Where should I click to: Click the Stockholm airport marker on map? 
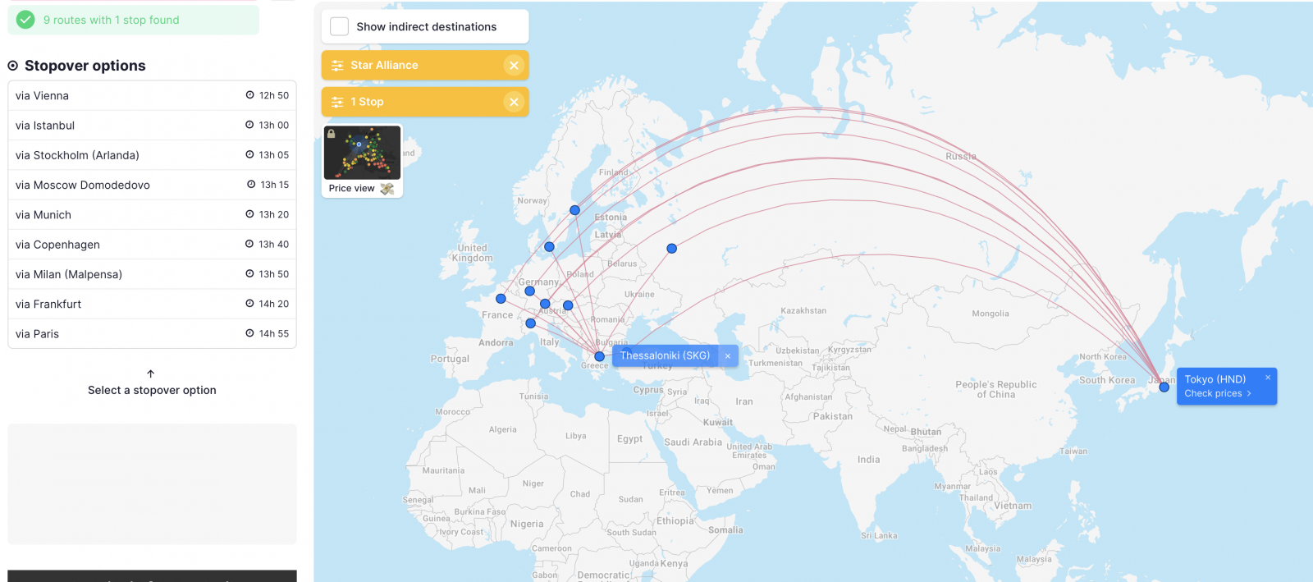575,210
